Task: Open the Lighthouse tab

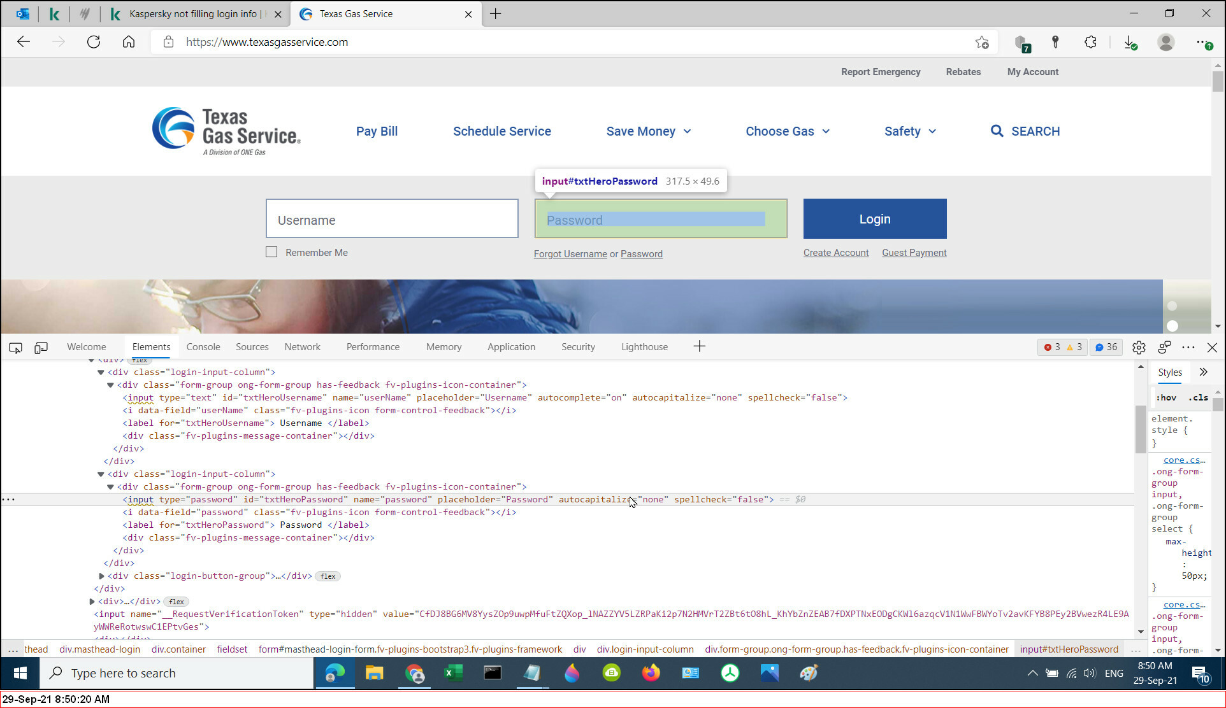Action: (644, 347)
